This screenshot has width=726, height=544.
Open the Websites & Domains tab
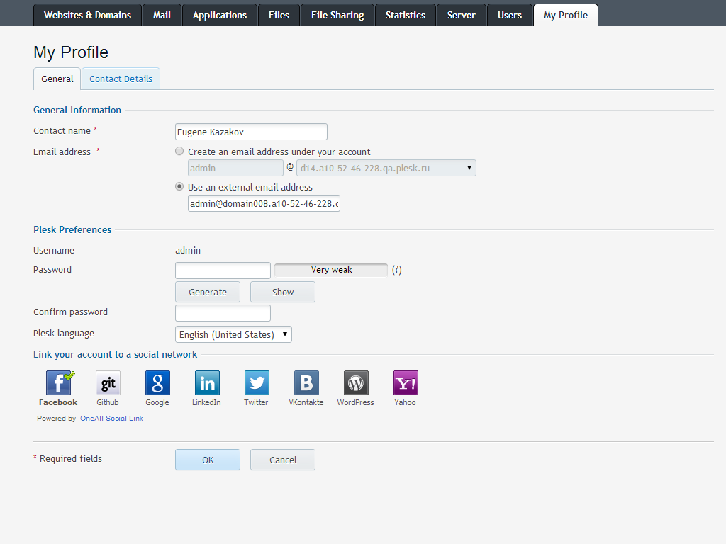point(87,15)
